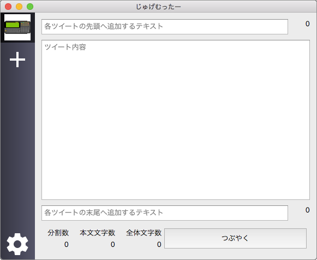Click the zero value under 本文文字数
The width and height of the screenshot is (317, 260).
tap(113, 244)
